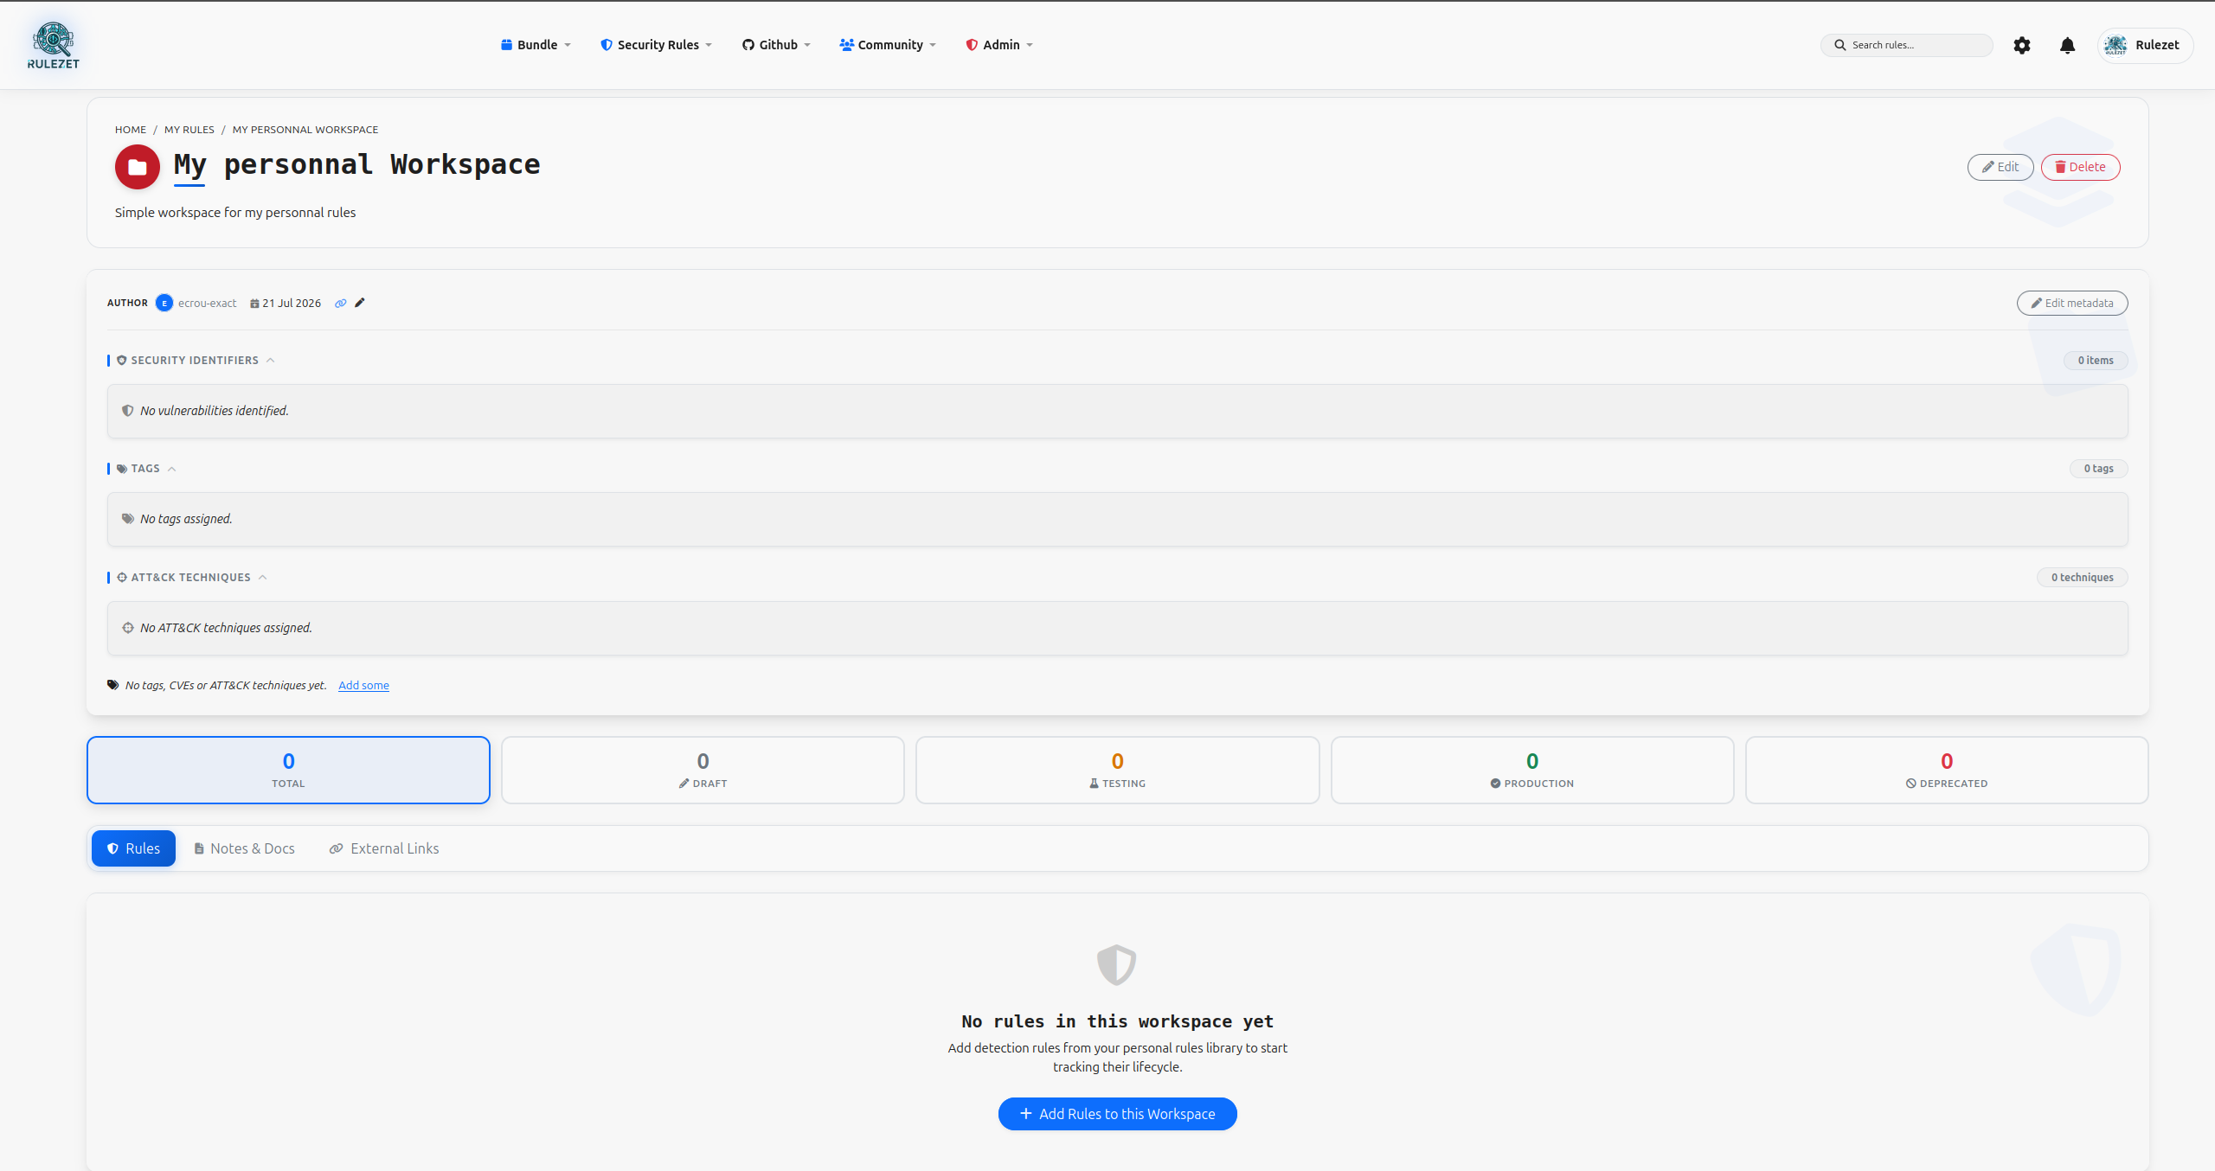
Task: Click the 0 tags badge
Action: [2099, 469]
